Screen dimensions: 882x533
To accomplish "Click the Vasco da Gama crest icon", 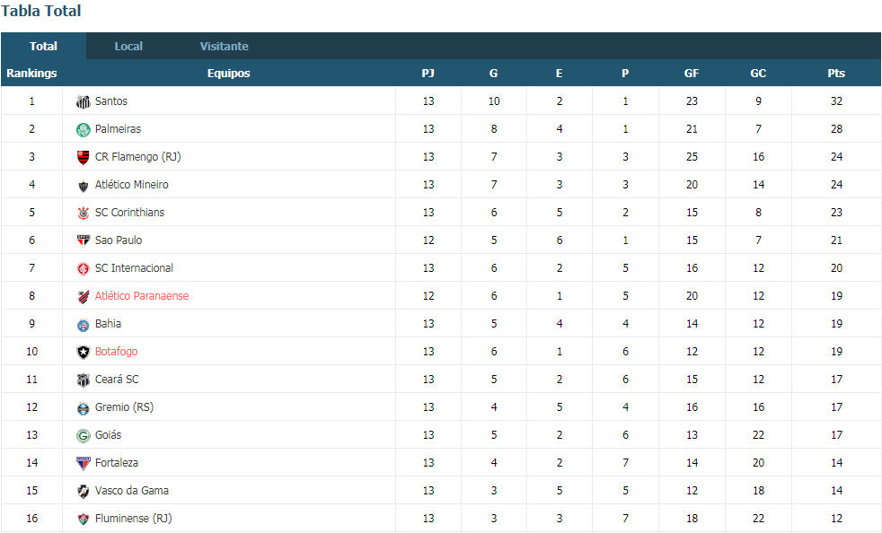I will pos(84,492).
